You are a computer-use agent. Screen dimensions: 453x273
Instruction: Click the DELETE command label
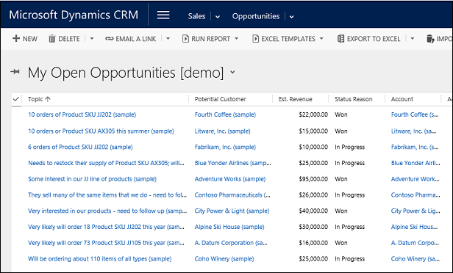69,39
